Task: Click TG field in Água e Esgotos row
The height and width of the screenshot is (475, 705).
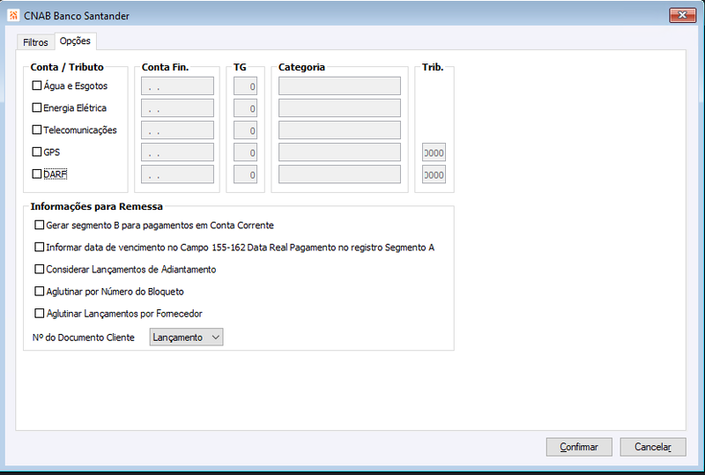Action: 246,85
